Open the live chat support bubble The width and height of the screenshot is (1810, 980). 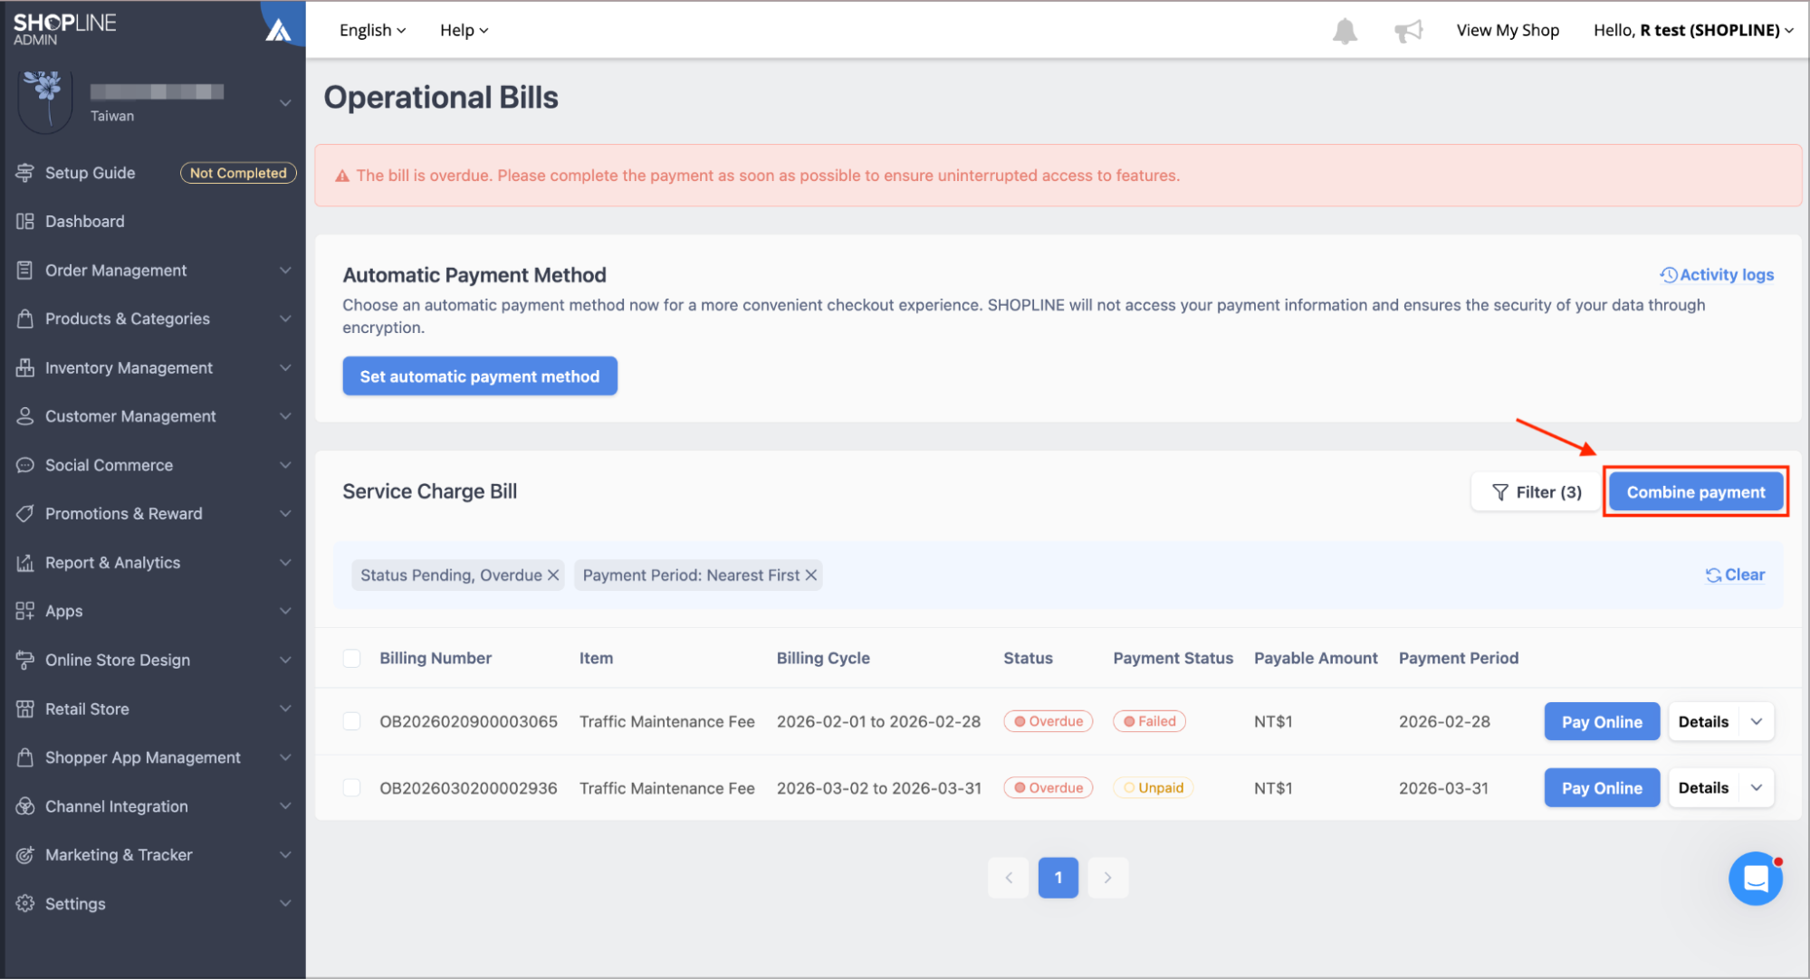1756,878
